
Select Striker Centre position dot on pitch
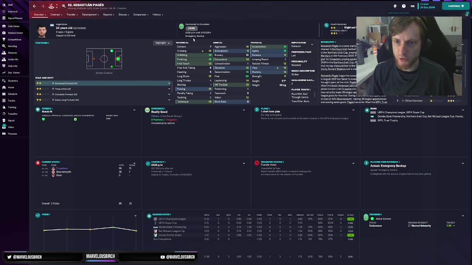click(118, 59)
